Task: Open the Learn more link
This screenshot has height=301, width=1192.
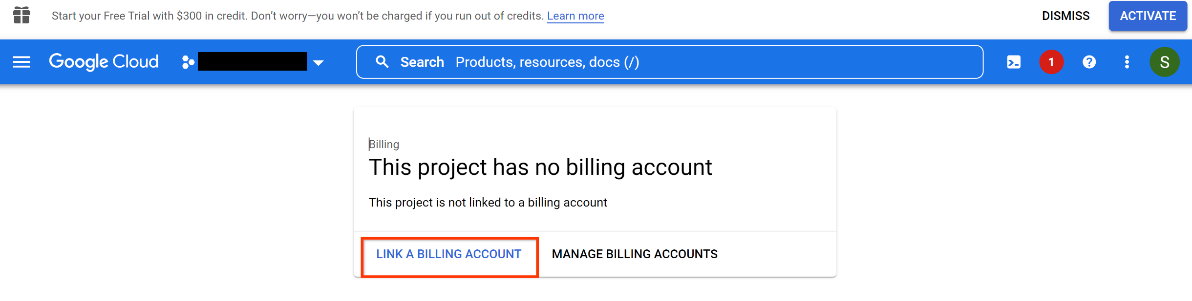Action: pos(576,16)
